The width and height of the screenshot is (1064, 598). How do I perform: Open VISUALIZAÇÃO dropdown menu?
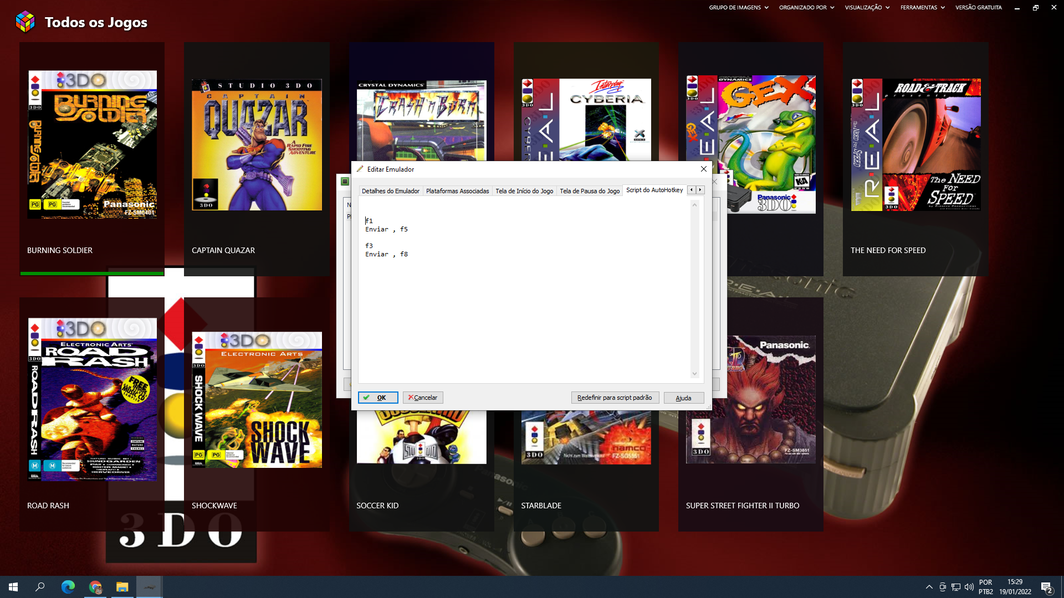pos(867,8)
